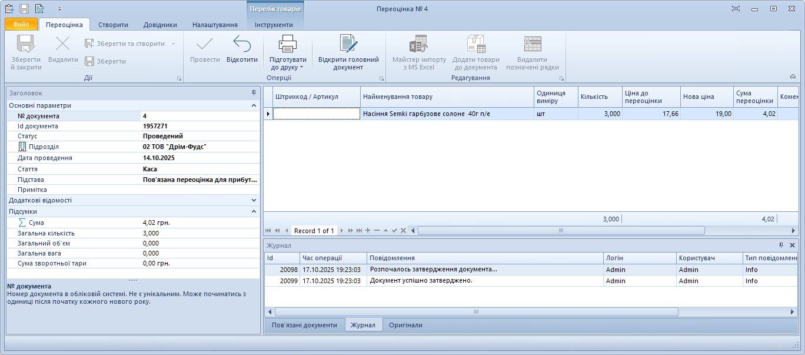The image size is (805, 355).
Task: Expand the Додаткові відомості section
Action: coord(254,200)
